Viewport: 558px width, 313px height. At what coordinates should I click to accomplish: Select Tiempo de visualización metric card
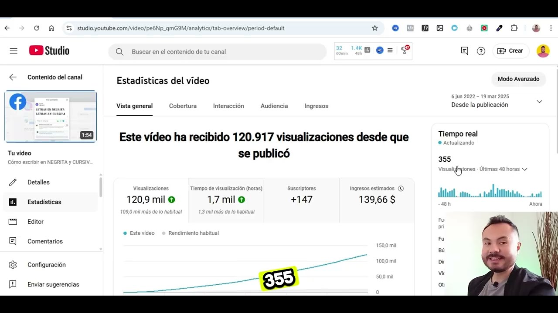pos(226,200)
